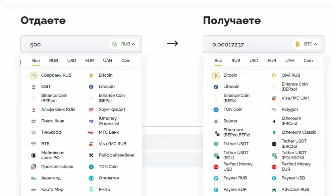Choose Ethereum (ERC20) in receive list
The height and width of the screenshot is (196, 333).
(291, 121)
